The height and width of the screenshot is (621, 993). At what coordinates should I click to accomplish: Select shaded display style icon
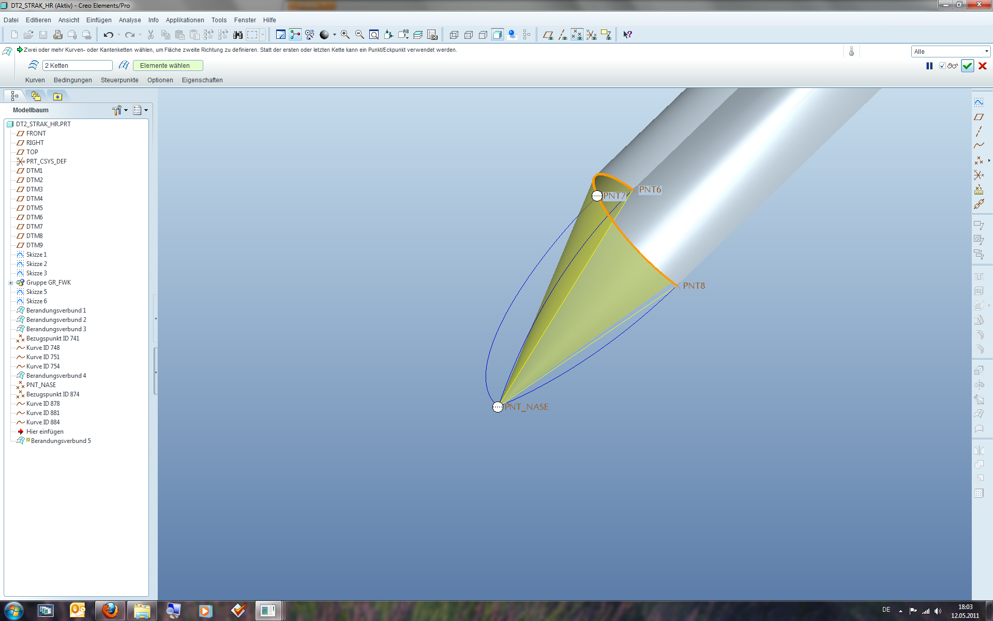point(498,35)
